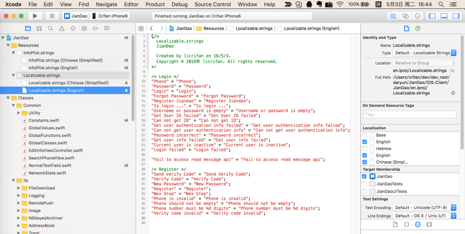Collapse the InfoPlist.strings group
Viewport: 465px width, 234px height.
coord(13,53)
